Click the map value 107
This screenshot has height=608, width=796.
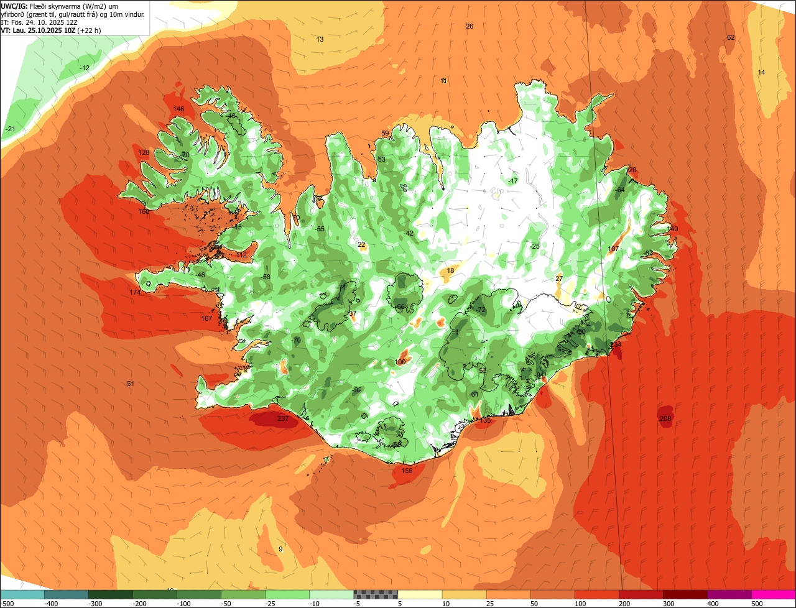point(613,249)
